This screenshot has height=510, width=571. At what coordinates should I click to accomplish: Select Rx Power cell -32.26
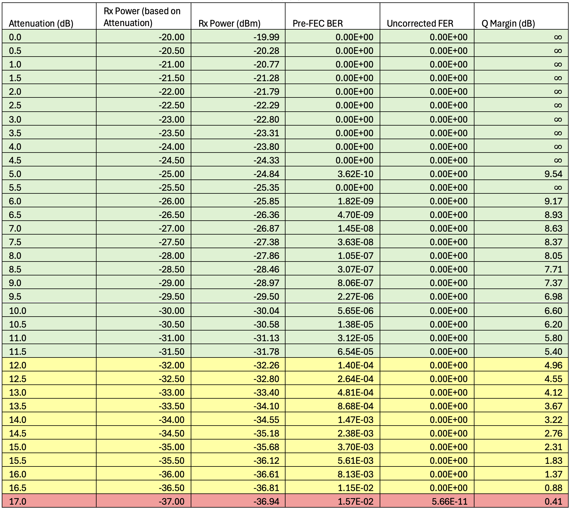click(x=238, y=365)
